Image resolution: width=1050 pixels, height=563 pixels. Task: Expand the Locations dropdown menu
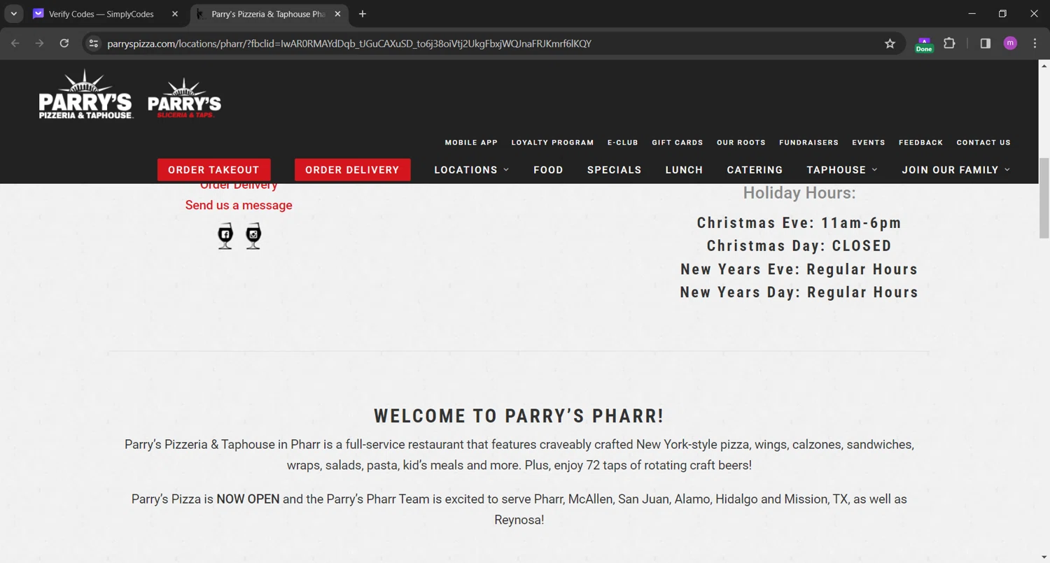coord(471,170)
